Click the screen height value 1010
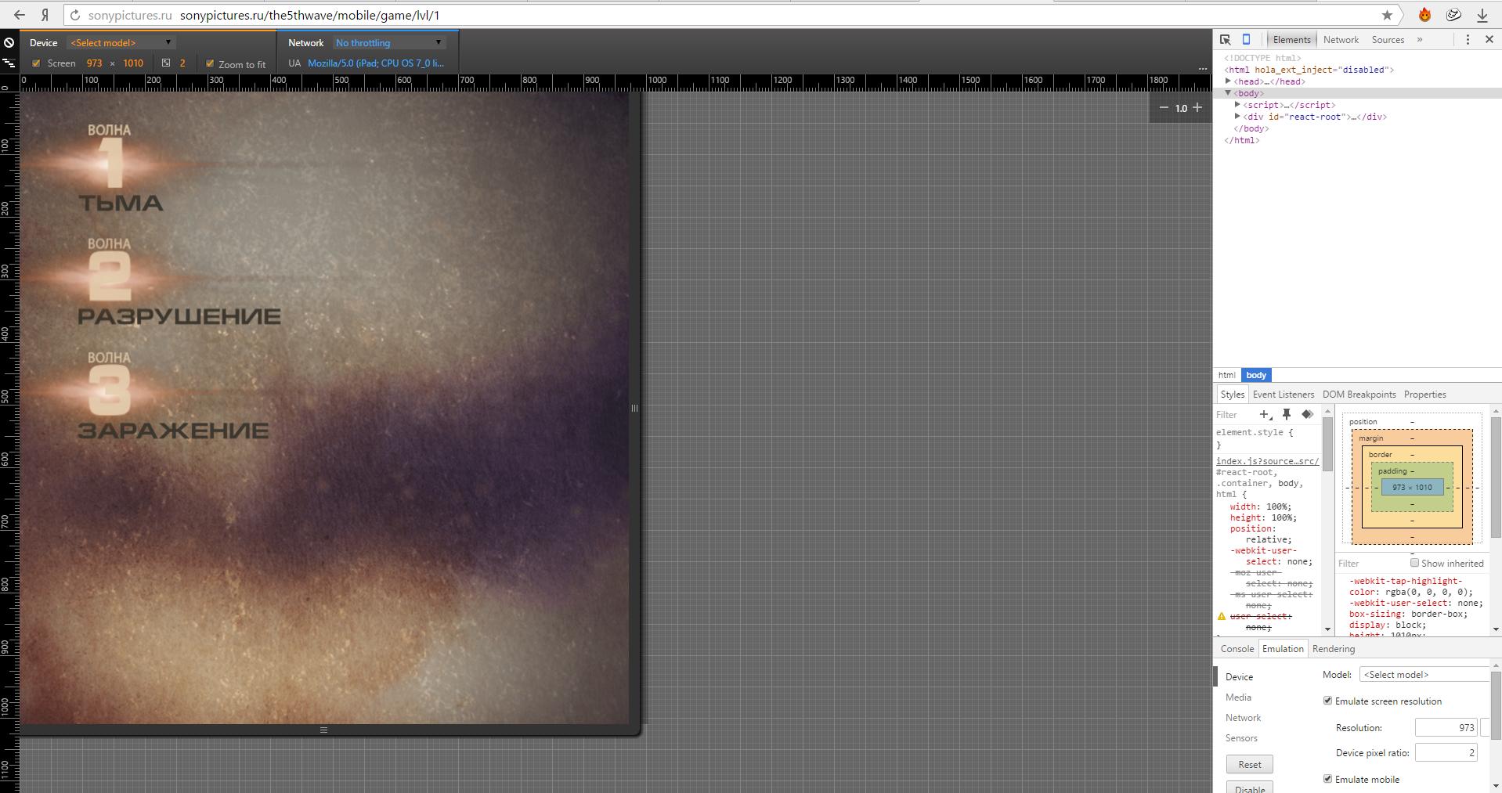 click(133, 63)
